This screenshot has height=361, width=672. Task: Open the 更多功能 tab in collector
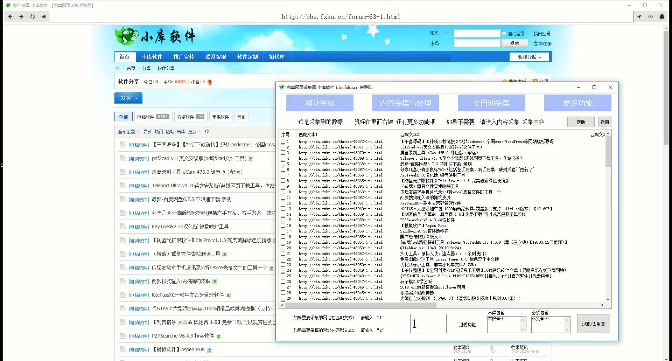577,103
